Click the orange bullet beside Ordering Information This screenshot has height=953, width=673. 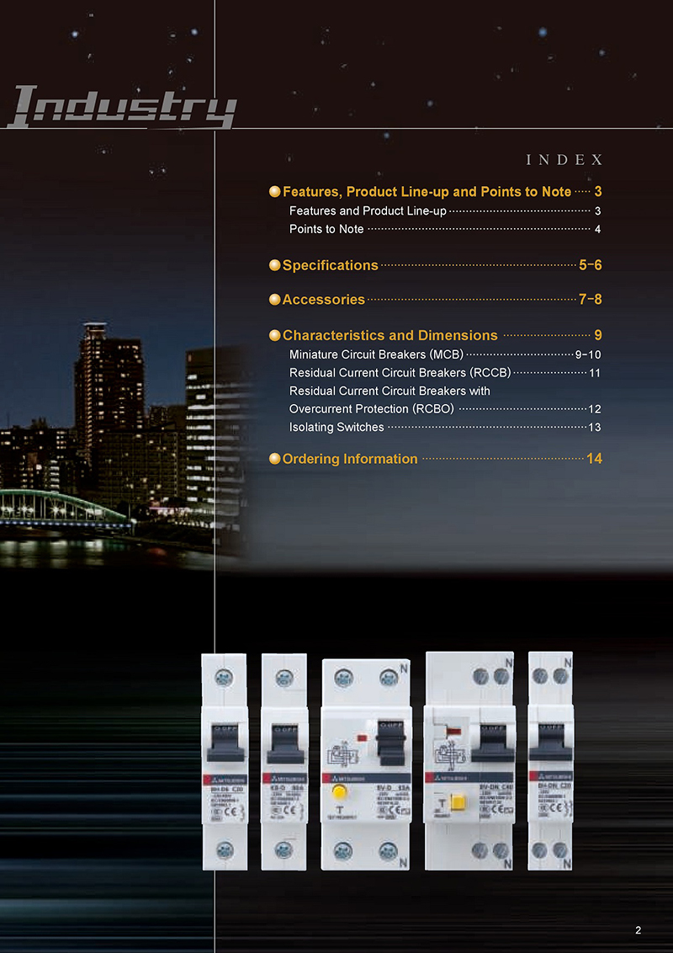tap(274, 459)
